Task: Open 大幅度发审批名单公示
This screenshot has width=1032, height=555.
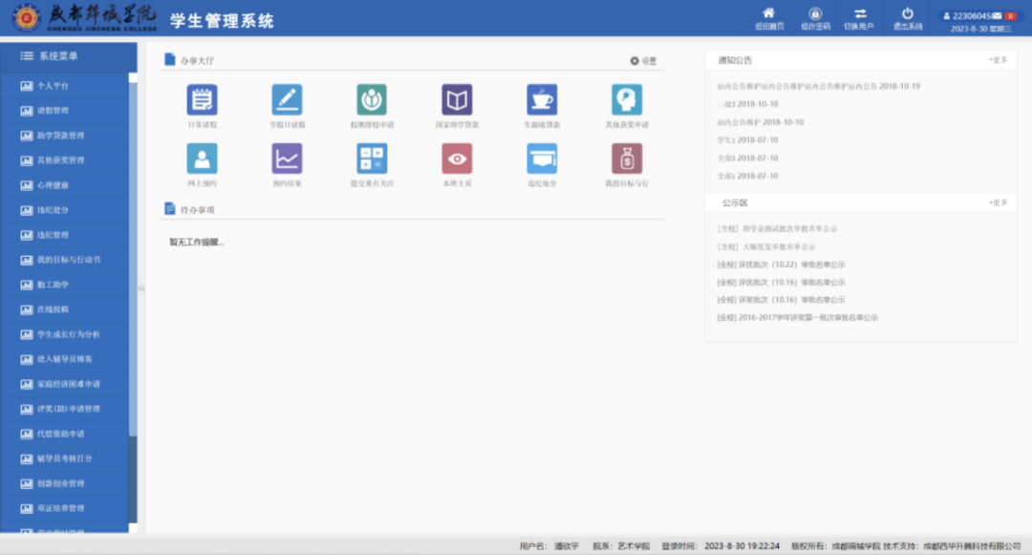Action: pyautogui.click(x=766, y=246)
